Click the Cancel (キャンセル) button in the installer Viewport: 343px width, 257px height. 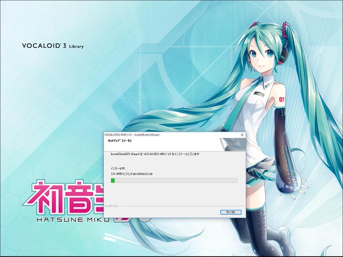point(231,212)
